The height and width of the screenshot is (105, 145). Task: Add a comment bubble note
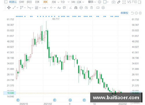coord(64,8)
